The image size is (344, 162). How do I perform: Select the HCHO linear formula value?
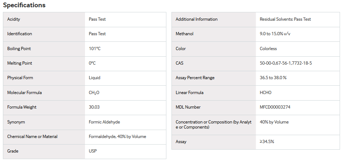click(x=266, y=93)
